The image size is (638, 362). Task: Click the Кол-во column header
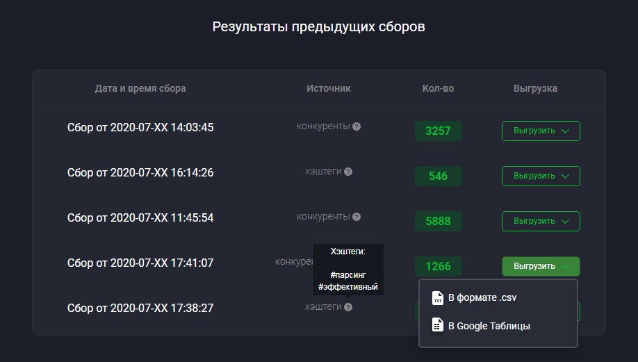pos(439,89)
